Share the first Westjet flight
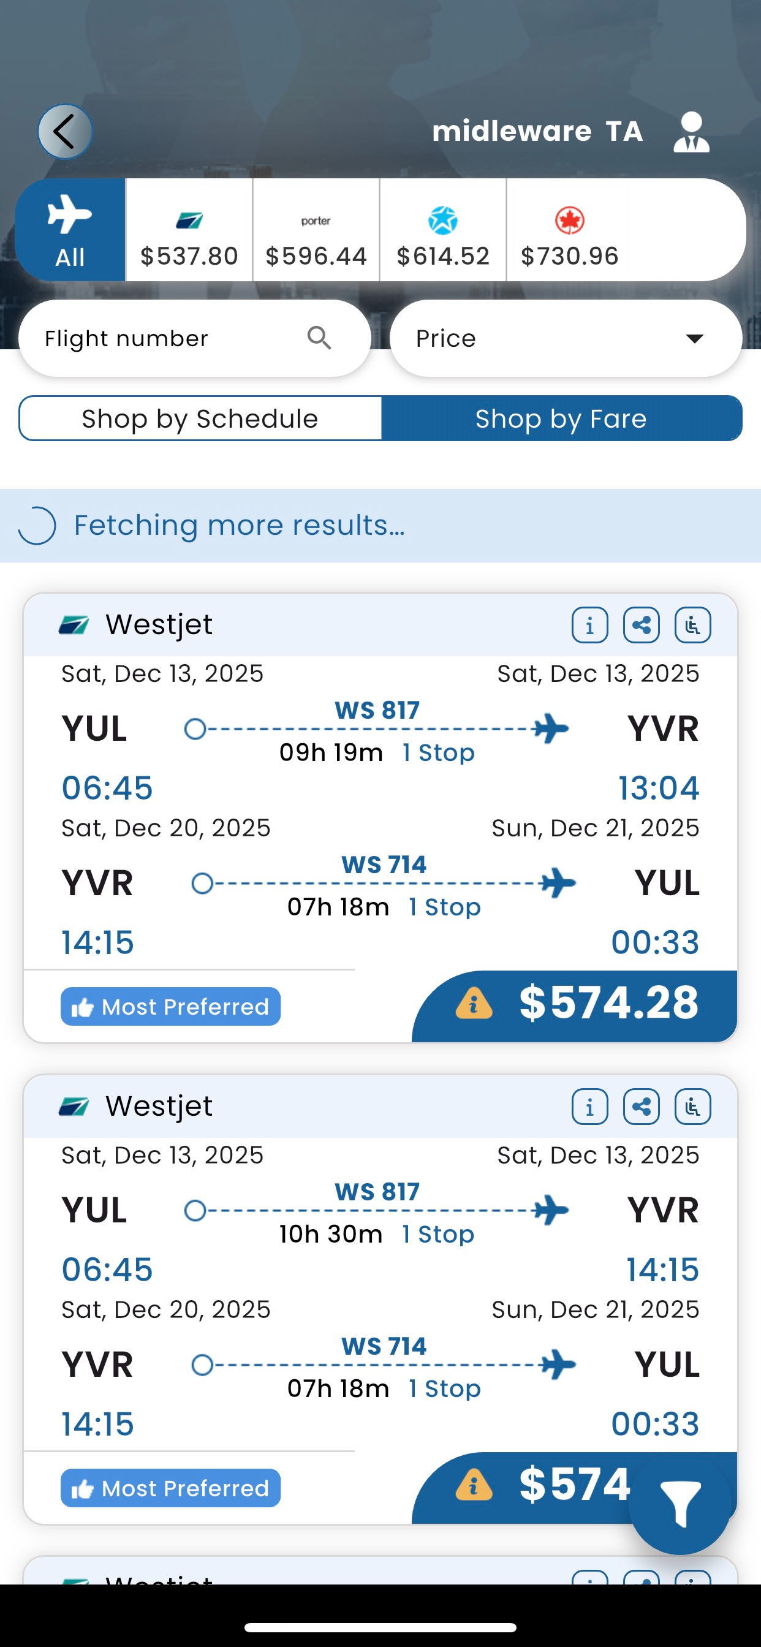The width and height of the screenshot is (761, 1647). pos(642,624)
